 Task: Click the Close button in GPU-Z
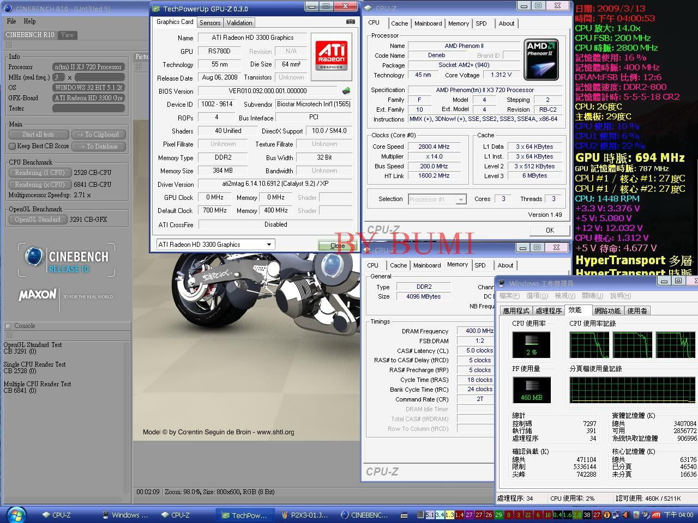tap(337, 246)
